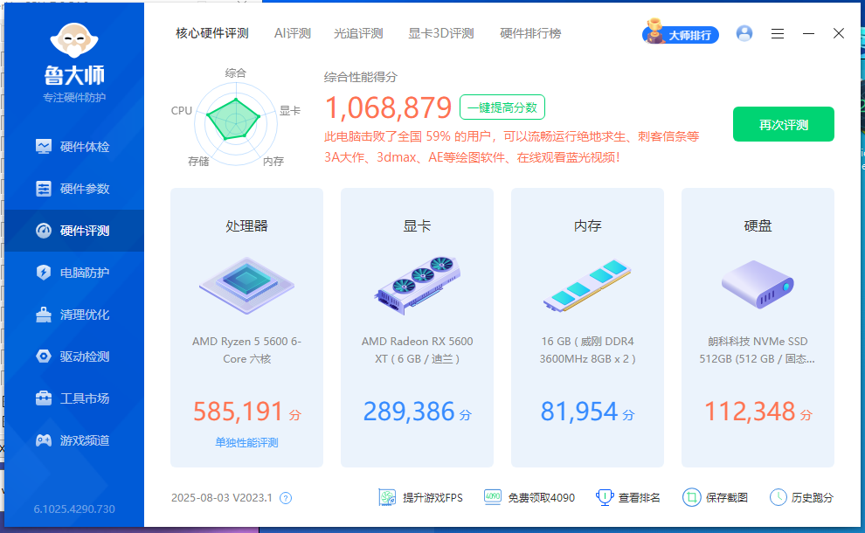
Task: Minimize the 鲁大师 window
Action: [x=808, y=34]
